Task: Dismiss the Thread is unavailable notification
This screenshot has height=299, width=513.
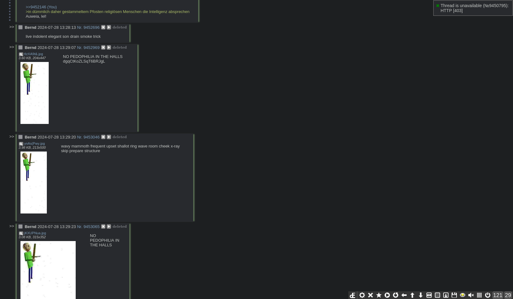Action: click(x=438, y=6)
